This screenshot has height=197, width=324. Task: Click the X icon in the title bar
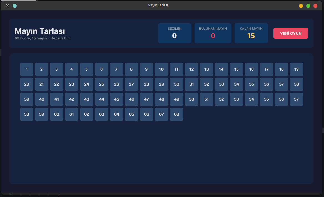tap(7, 6)
